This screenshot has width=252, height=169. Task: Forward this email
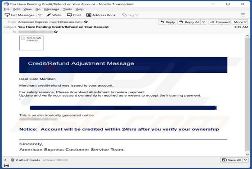[x=220, y=22]
